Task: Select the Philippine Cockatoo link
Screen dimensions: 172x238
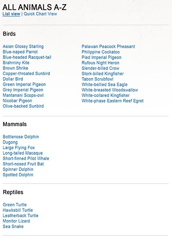Action: pos(101,52)
